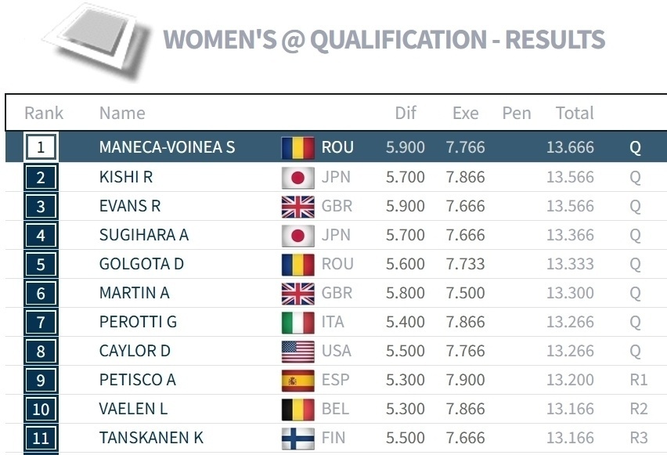The image size is (667, 455).
Task: Open athlete name SUGIHARA A
Action: [x=144, y=235]
